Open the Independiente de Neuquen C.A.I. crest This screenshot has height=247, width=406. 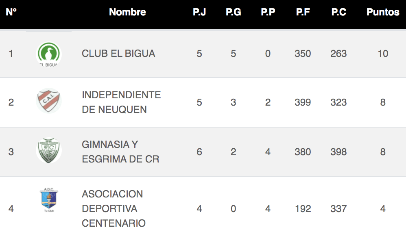(x=49, y=101)
